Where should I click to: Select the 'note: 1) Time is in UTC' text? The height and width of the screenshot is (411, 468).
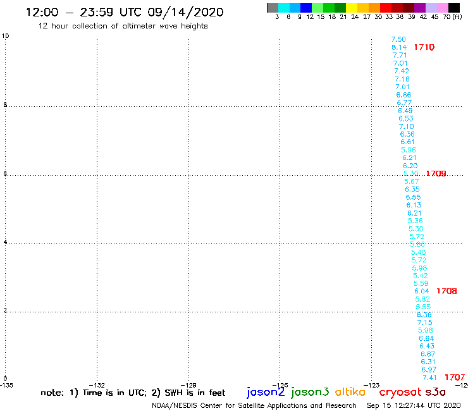coord(133,393)
